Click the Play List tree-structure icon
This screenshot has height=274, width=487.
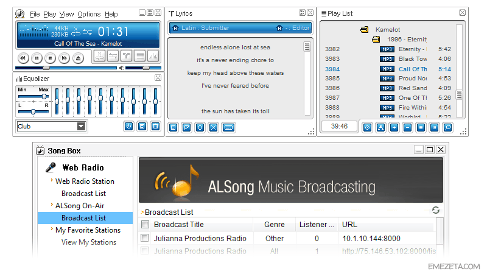coord(381,127)
